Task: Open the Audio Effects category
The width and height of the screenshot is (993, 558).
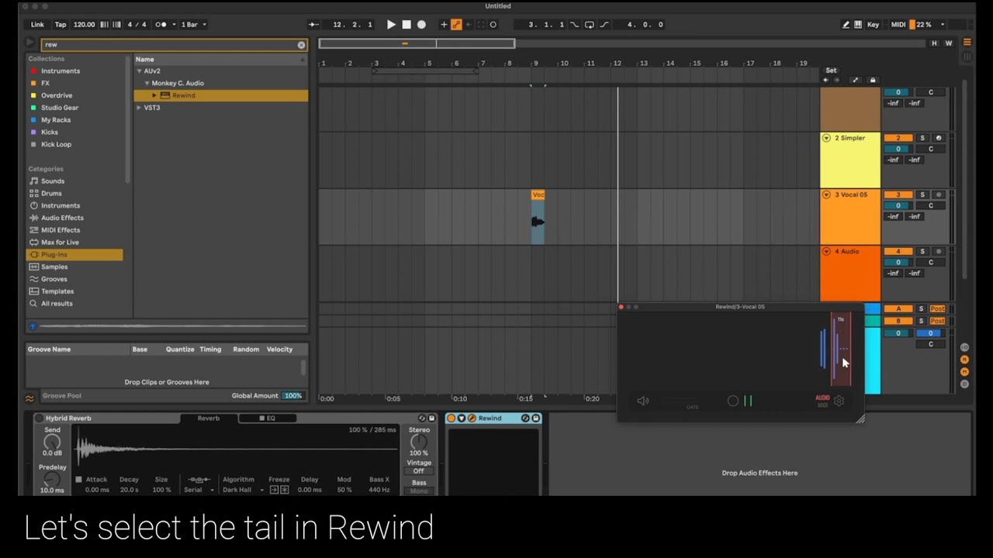Action: point(62,218)
